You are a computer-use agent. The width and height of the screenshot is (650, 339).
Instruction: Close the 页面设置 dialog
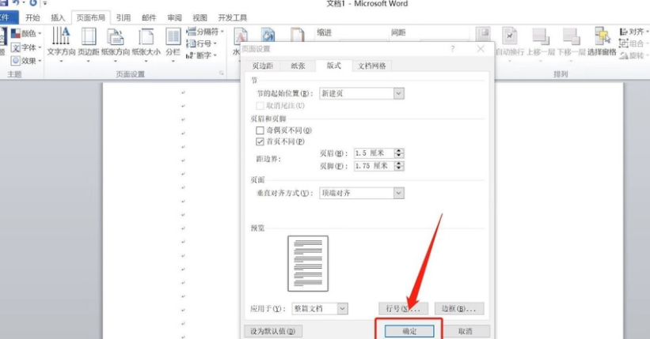click(x=481, y=49)
